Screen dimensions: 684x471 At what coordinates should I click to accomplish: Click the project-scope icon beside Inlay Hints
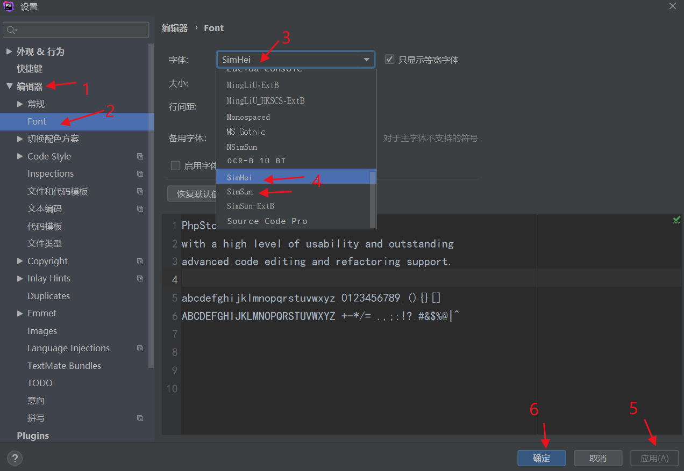[140, 279]
